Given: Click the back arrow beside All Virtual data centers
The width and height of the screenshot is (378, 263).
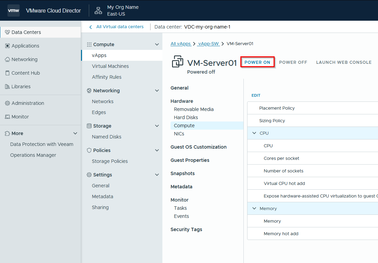Looking at the screenshot, I should pos(91,27).
